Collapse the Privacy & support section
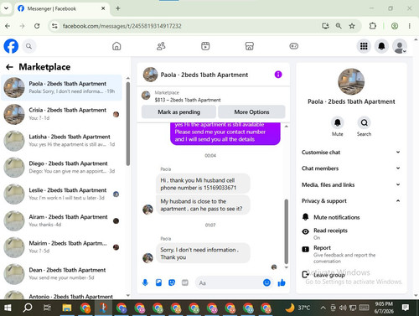Image resolution: width=419 pixels, height=316 pixels. tap(351, 201)
